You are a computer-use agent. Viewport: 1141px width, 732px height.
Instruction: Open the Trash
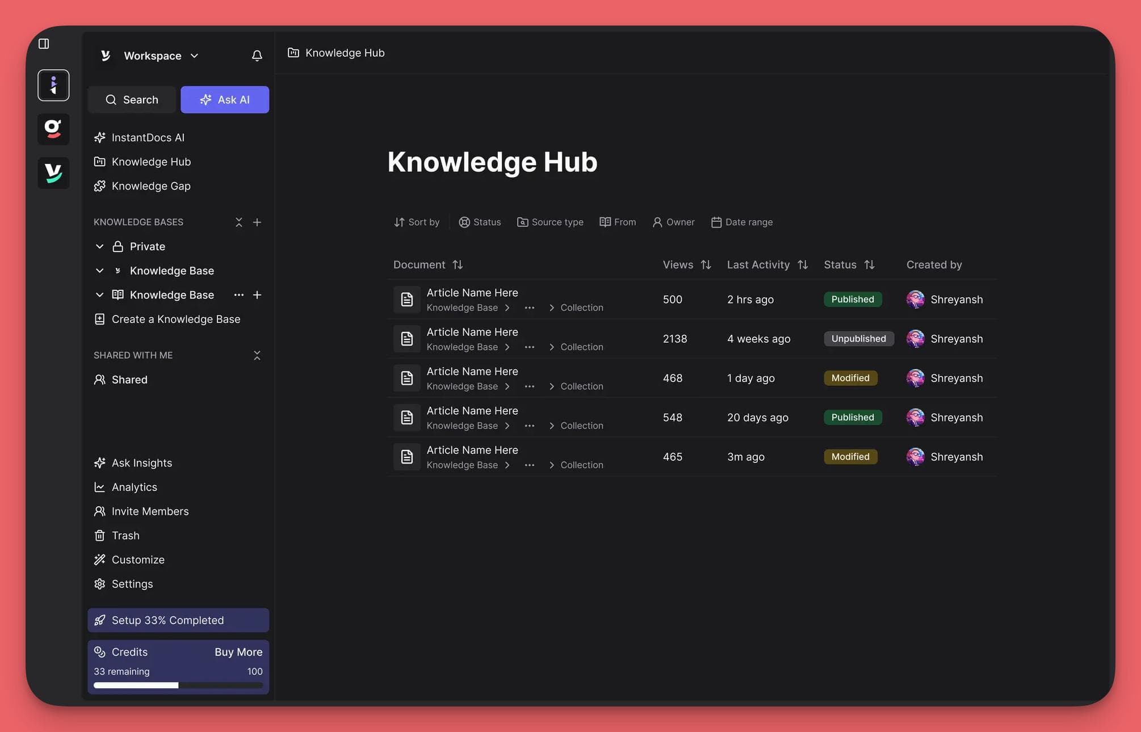click(125, 535)
